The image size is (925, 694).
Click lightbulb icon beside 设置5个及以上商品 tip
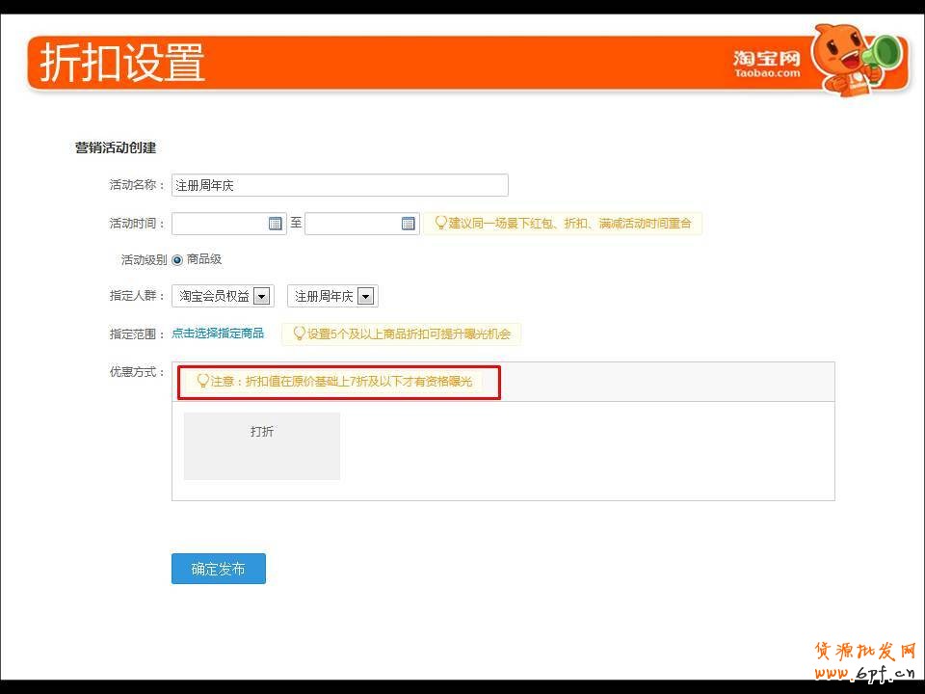[300, 334]
